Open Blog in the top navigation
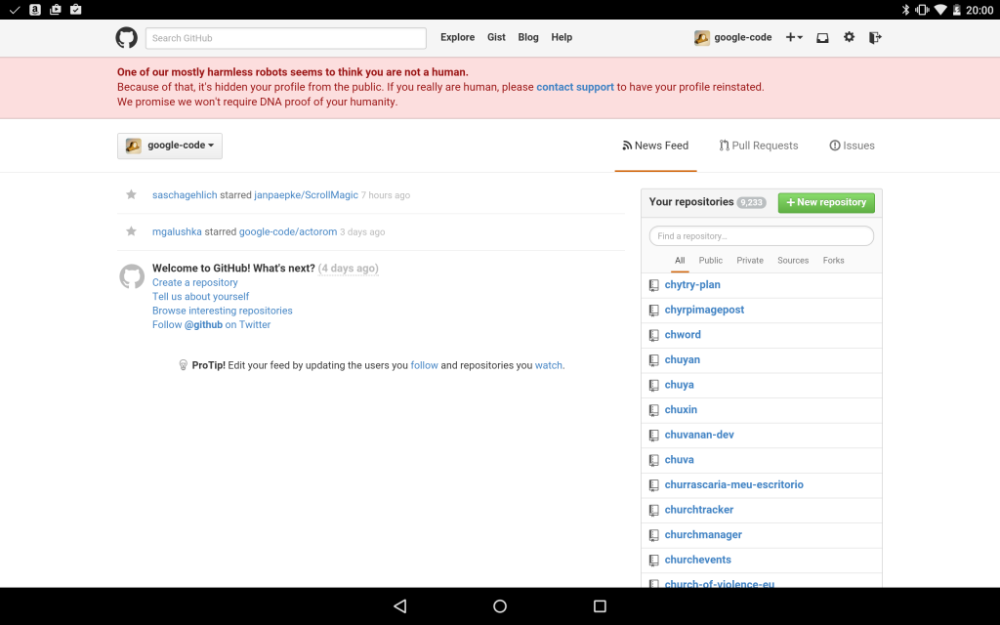The height and width of the screenshot is (625, 1000). 528,37
